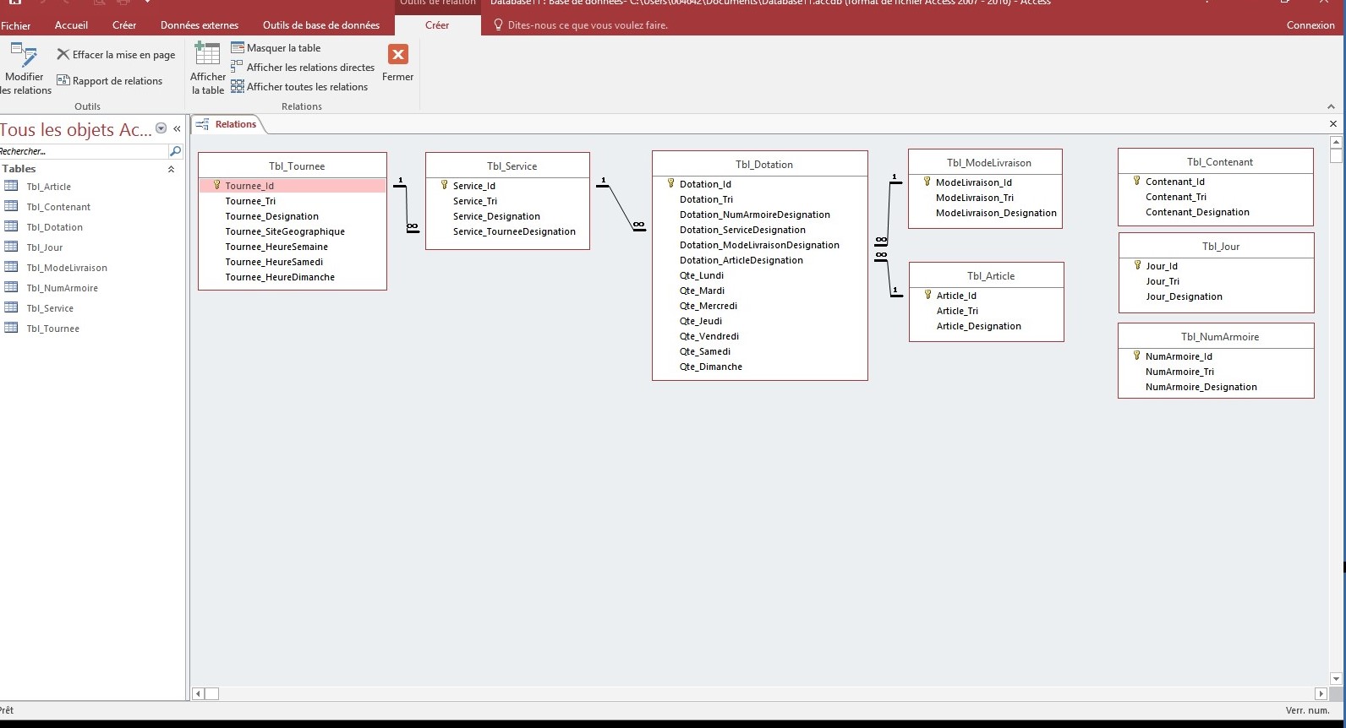
Task: Click Relations tab icon
Action: coord(203,124)
